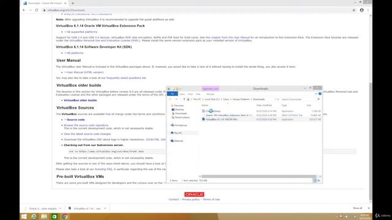Viewport: 392px width, 220px height.
Task: Click the horizontal scrollbar in Explorer file list
Action: point(258,177)
